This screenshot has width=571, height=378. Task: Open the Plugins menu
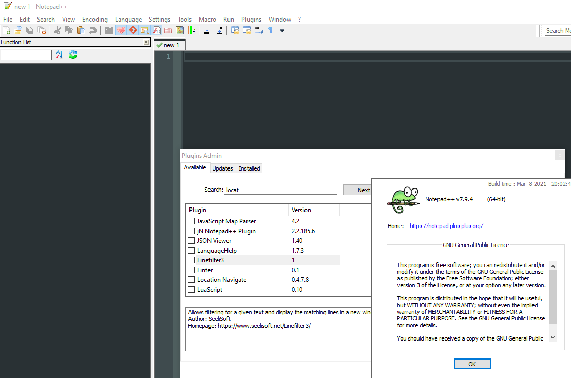pyautogui.click(x=251, y=20)
